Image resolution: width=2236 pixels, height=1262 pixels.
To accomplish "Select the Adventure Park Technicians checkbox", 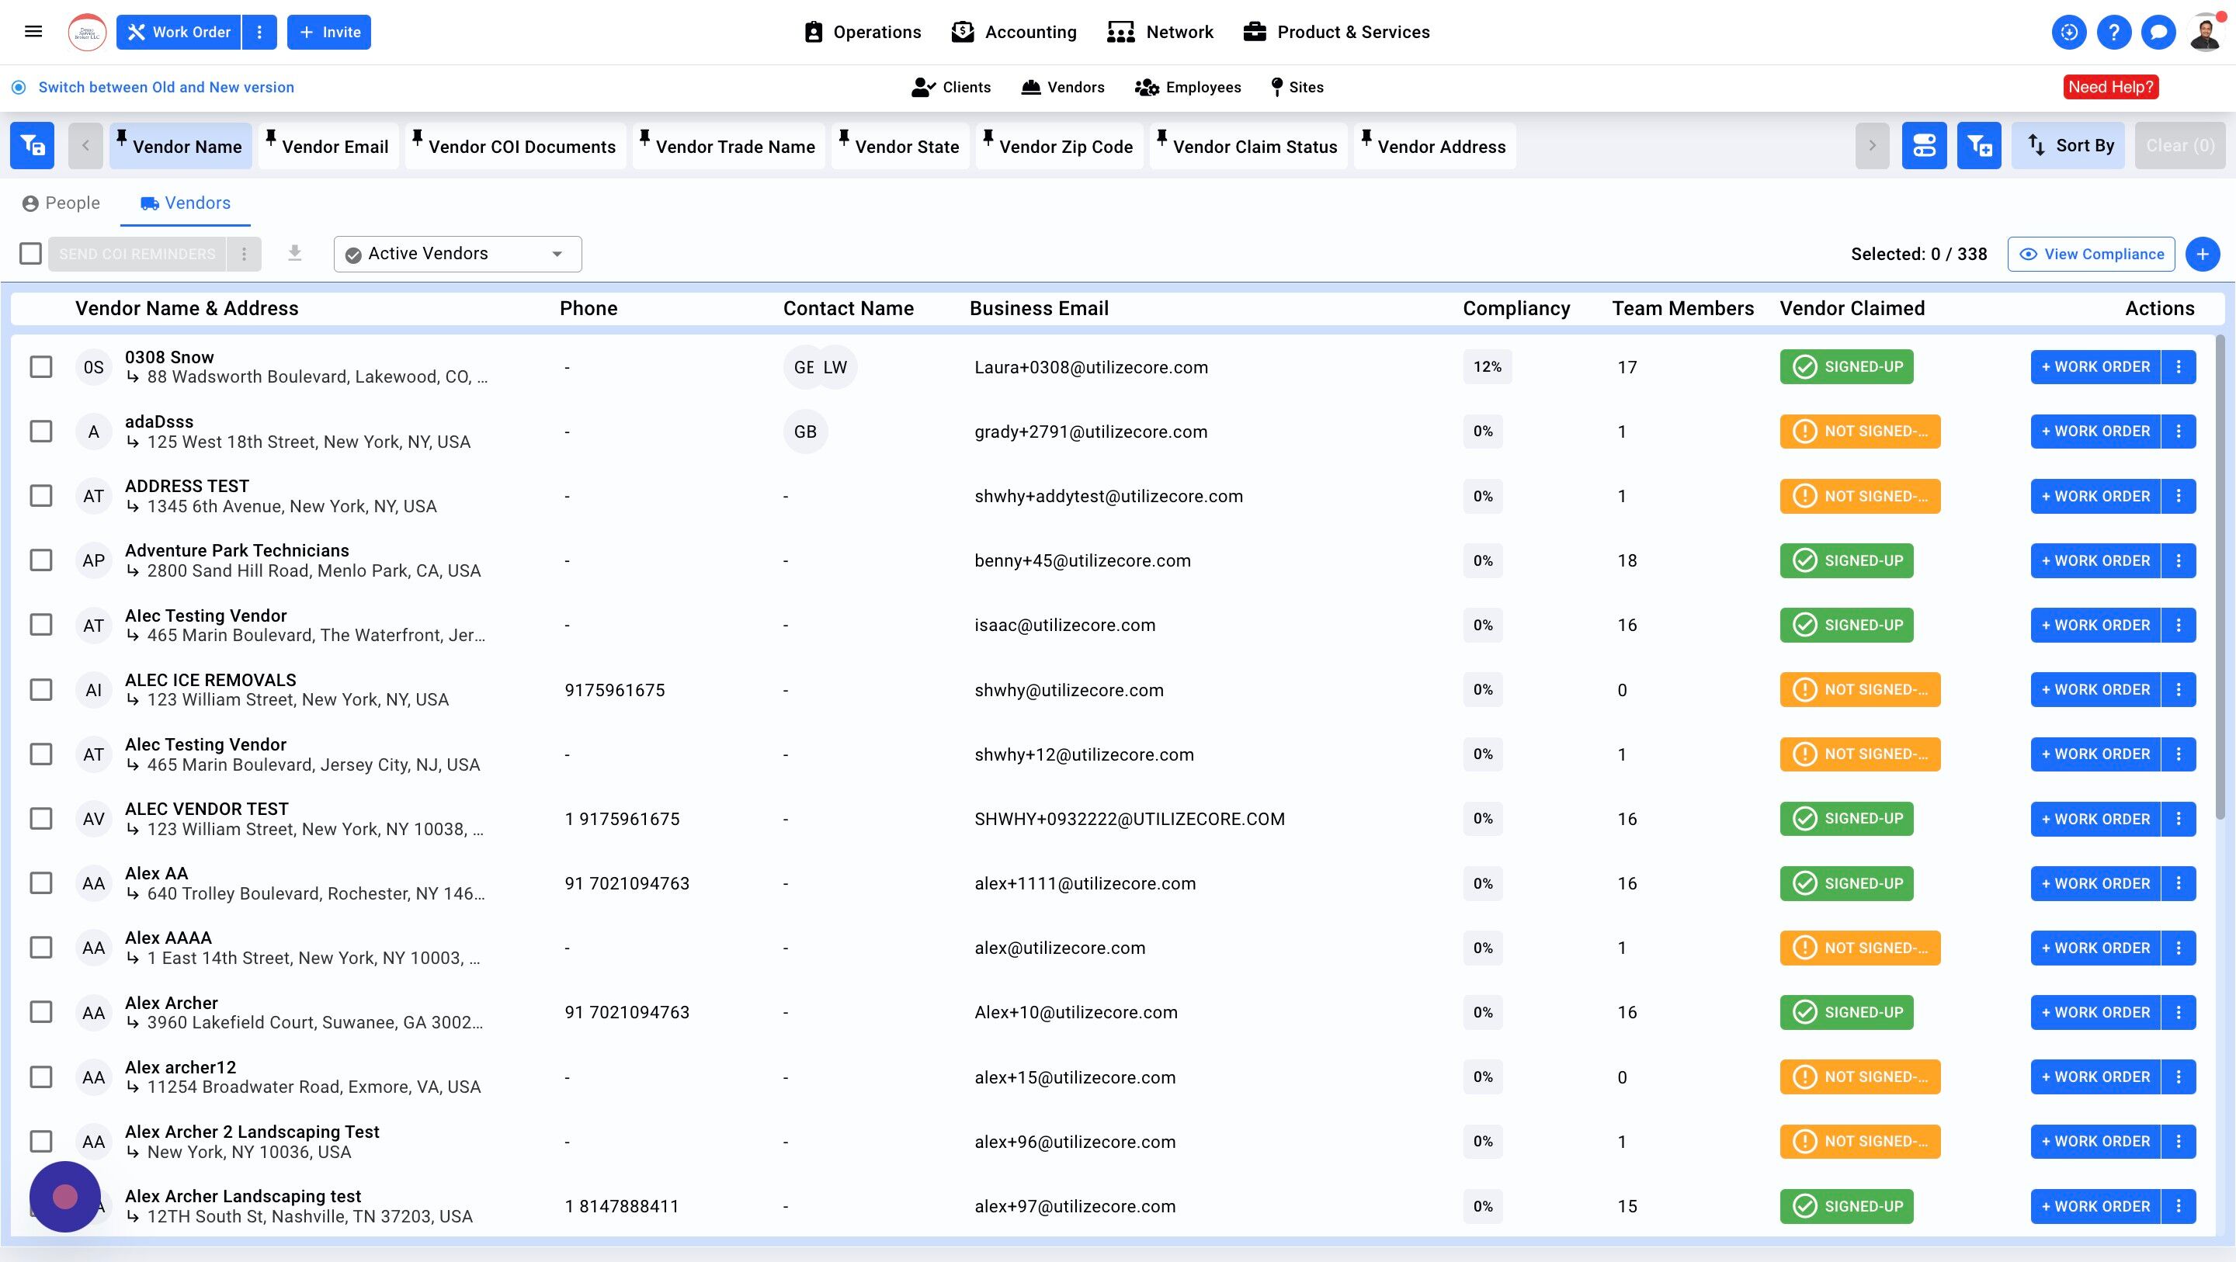I will click(x=41, y=560).
